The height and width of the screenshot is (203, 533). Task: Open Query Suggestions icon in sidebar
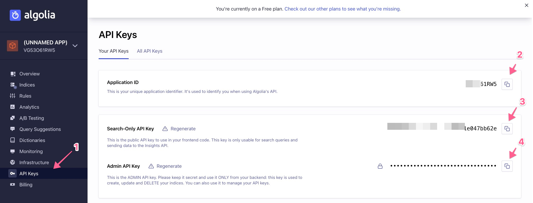pos(13,129)
